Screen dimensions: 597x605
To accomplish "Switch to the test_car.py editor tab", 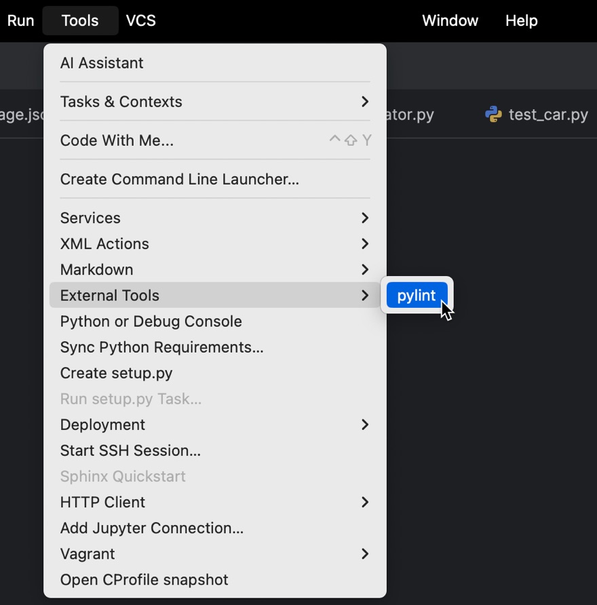I will tap(543, 115).
